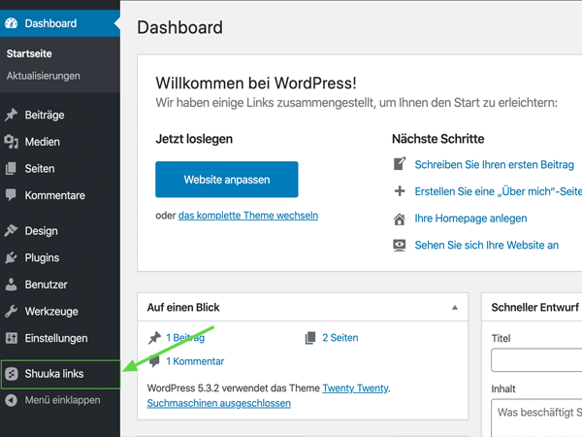
Task: Open the Dashboard menu item
Action: pos(60,23)
